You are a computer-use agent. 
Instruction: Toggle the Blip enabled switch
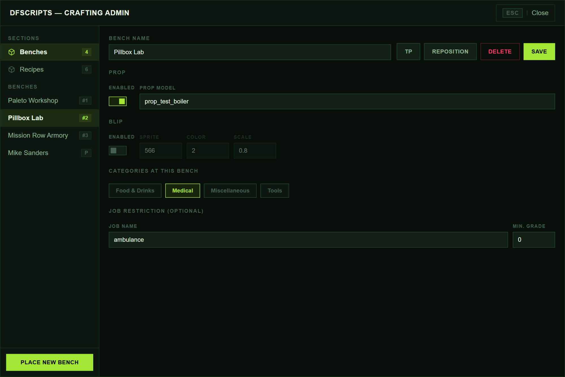click(x=118, y=150)
